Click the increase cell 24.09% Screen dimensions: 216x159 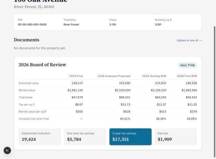[192, 119]
